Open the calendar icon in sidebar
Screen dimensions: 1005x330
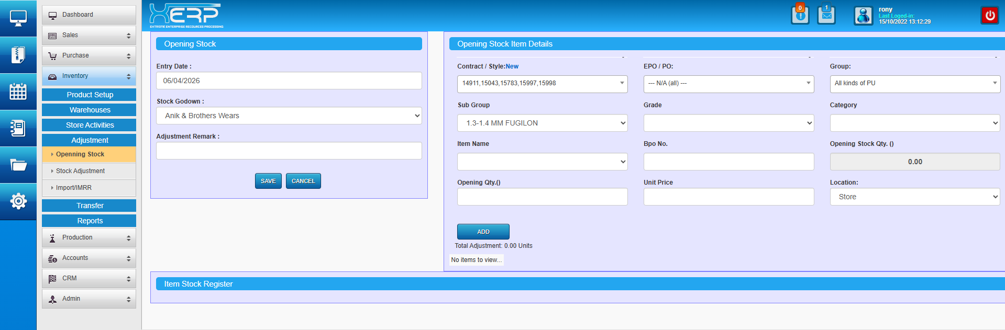(x=18, y=92)
